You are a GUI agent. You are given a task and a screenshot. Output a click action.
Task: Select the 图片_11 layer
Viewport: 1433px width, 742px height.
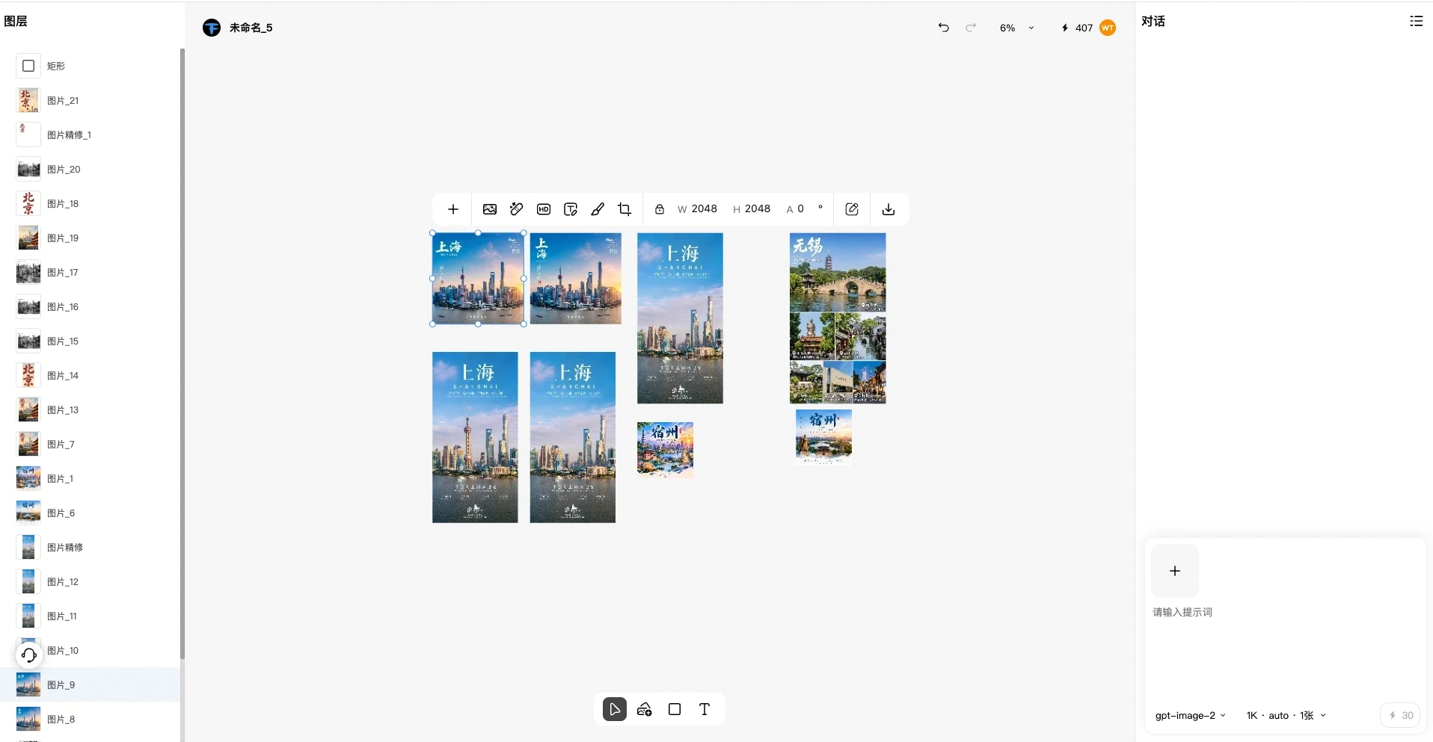(90, 616)
